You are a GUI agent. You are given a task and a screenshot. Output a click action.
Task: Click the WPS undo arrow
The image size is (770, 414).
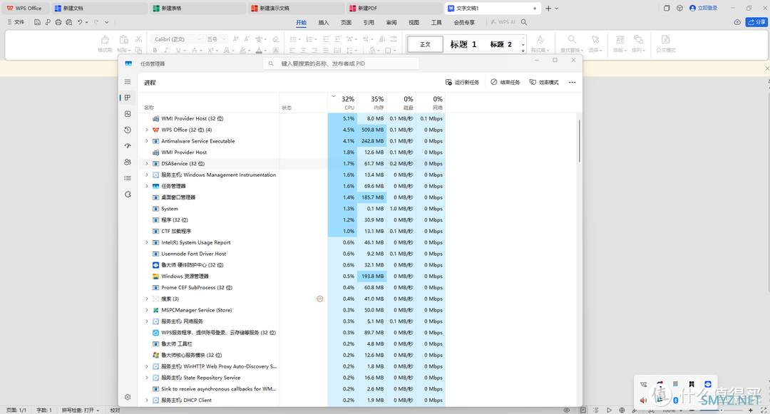(80, 22)
